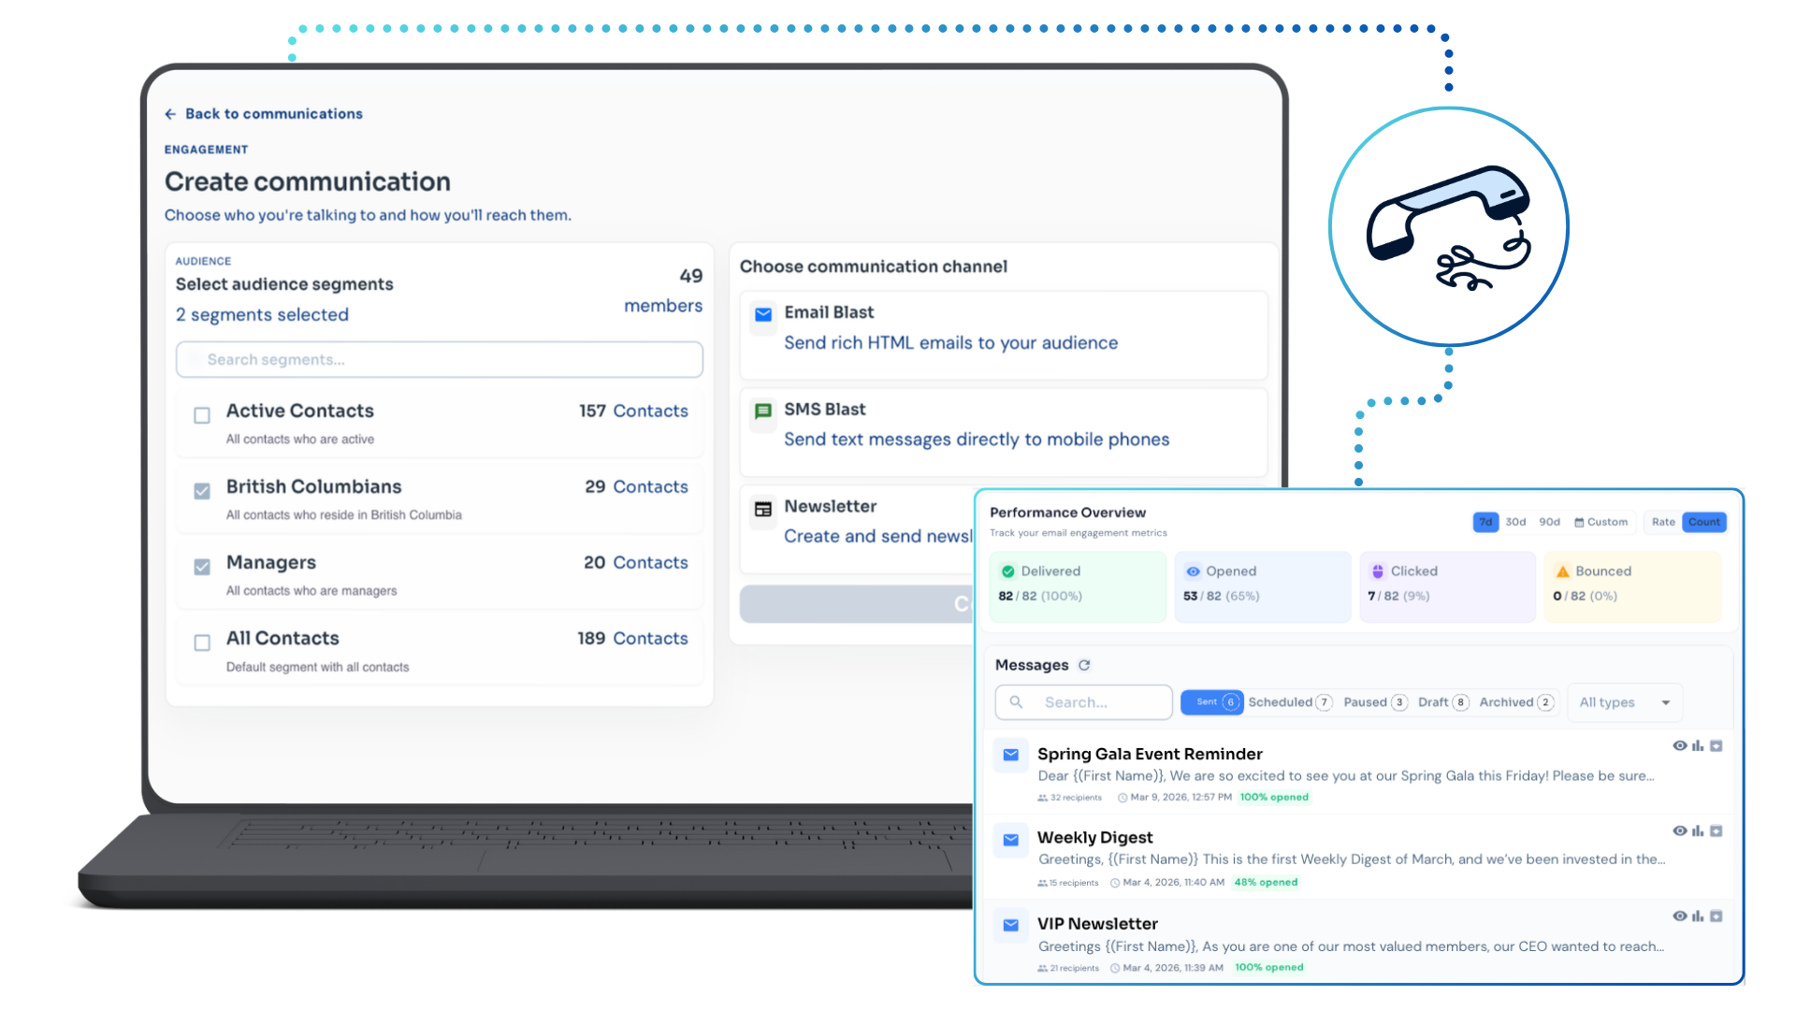
Task: Open the All types filter dropdown
Action: tap(1624, 702)
